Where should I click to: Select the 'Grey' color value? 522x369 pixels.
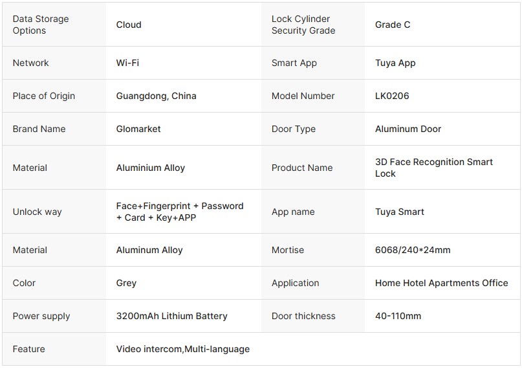(x=126, y=283)
